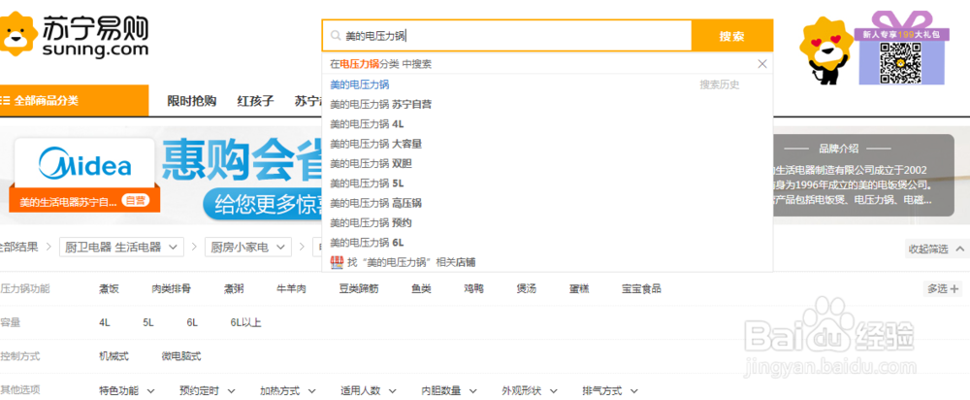The height and width of the screenshot is (400, 970).
Task: Filter control type 微电脑式
Action: pyautogui.click(x=181, y=356)
